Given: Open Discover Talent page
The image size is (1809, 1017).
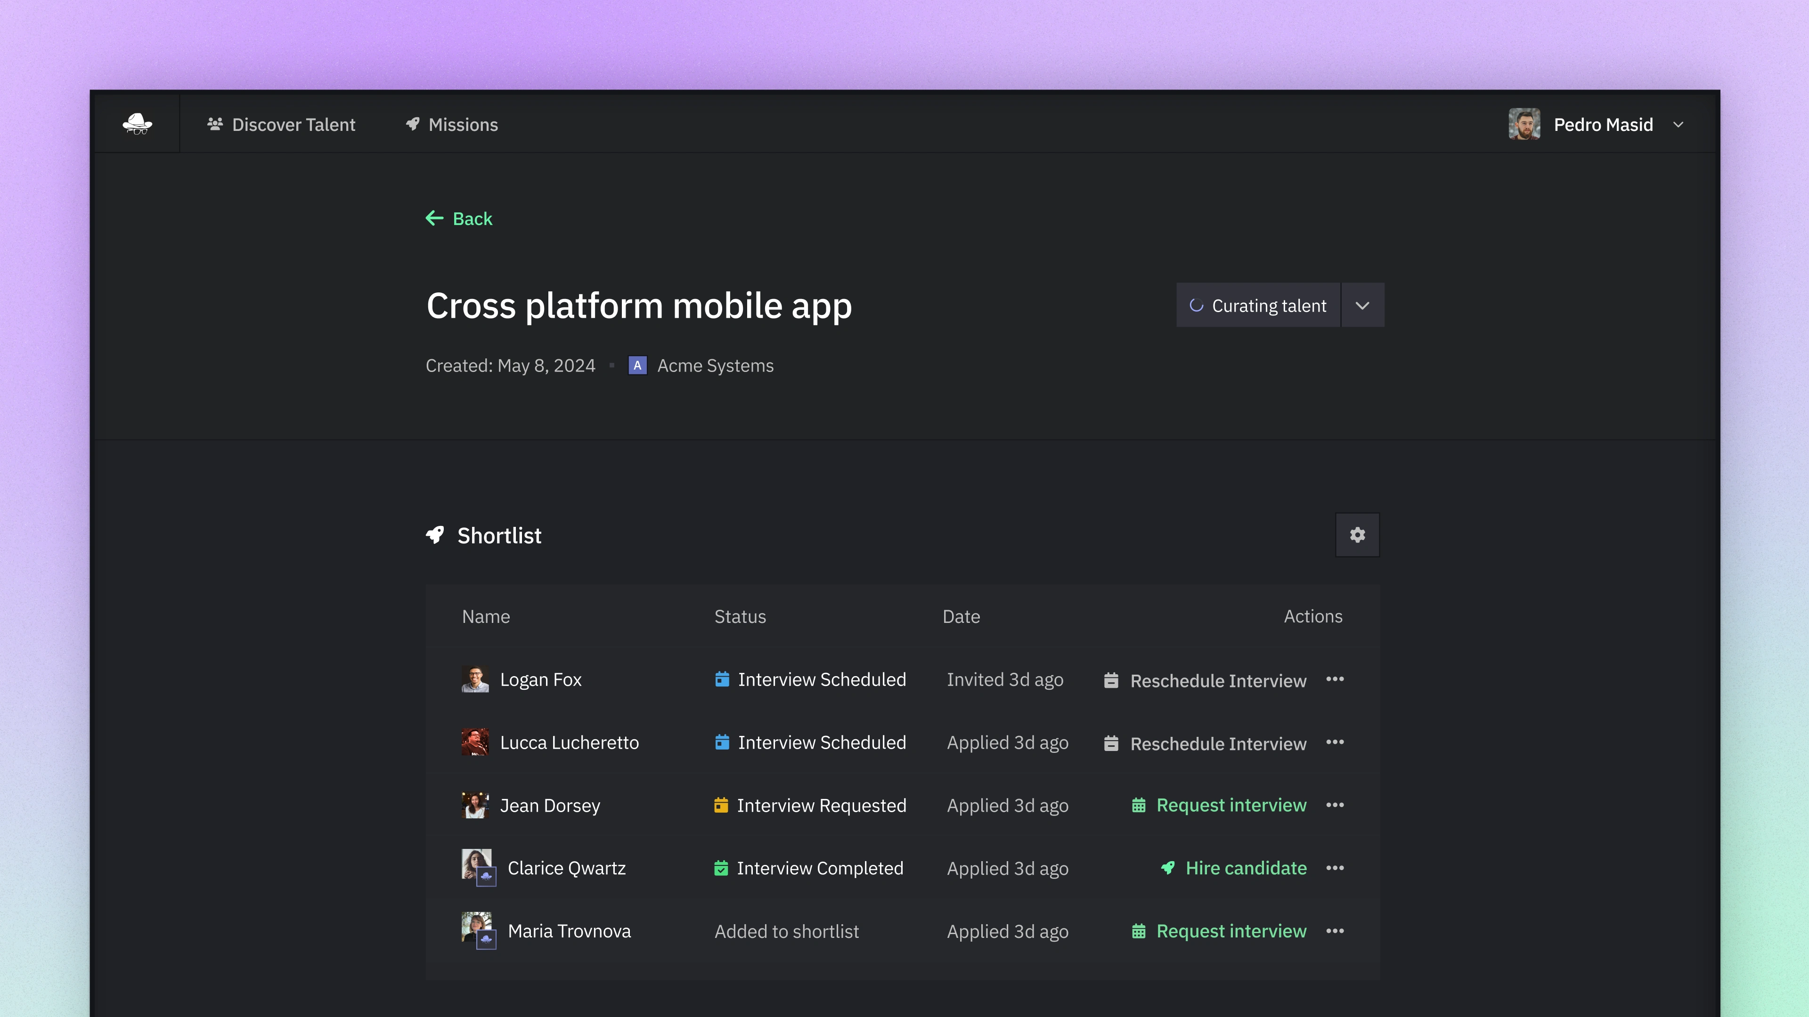Looking at the screenshot, I should (282, 125).
